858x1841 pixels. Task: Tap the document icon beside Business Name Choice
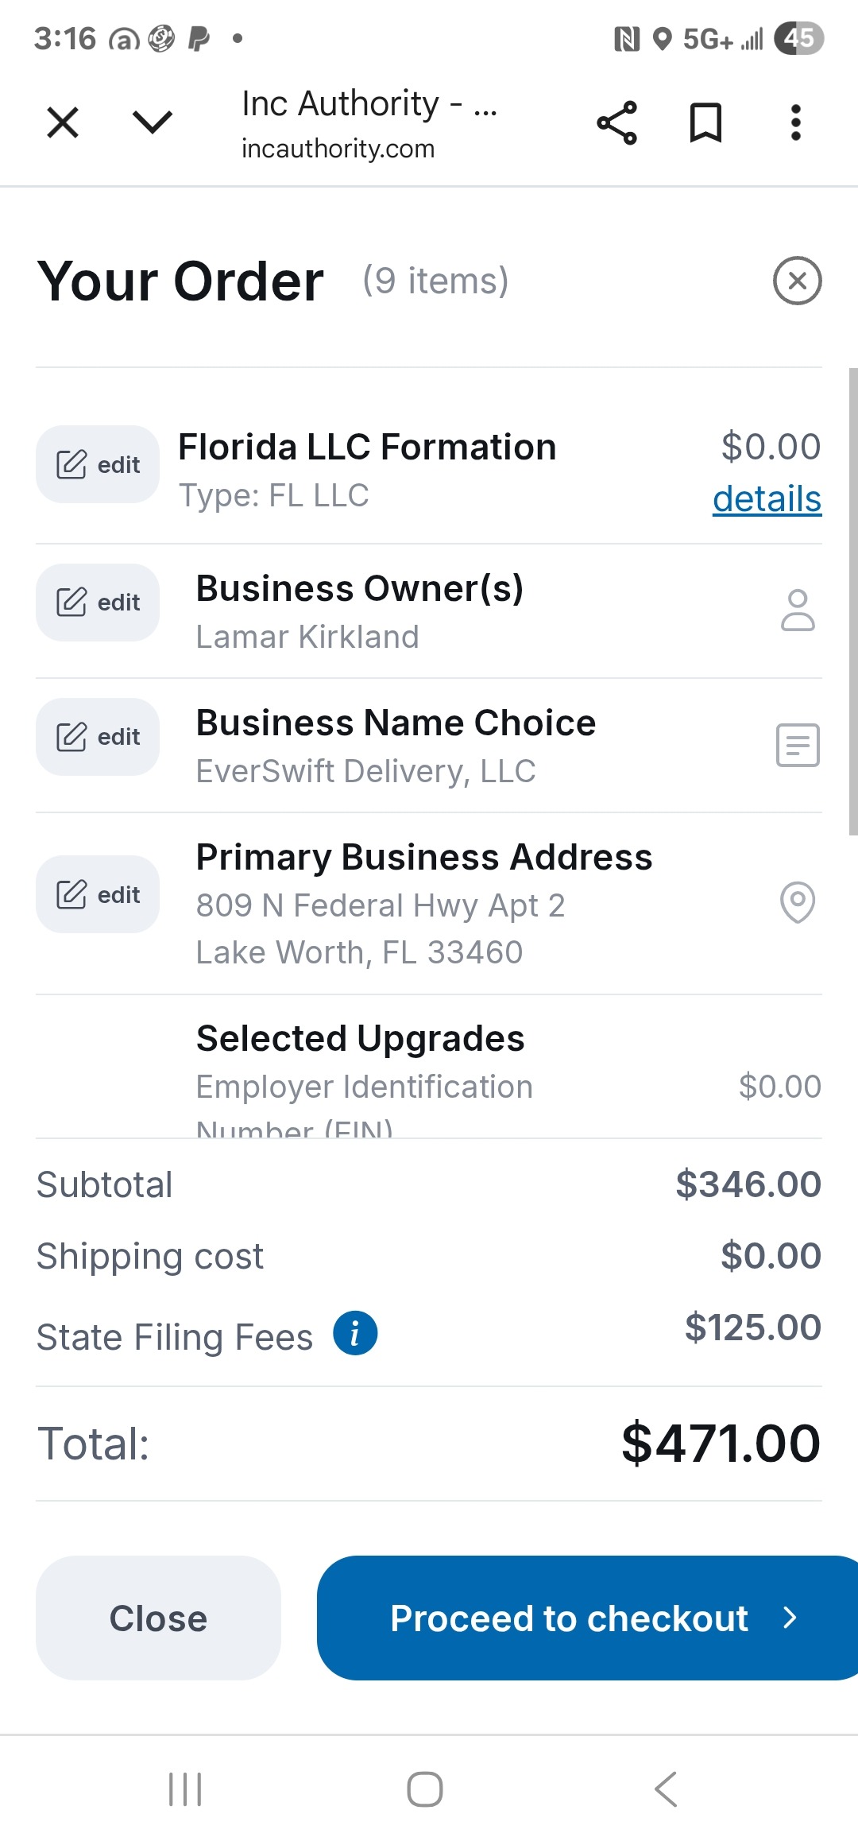coord(798,745)
